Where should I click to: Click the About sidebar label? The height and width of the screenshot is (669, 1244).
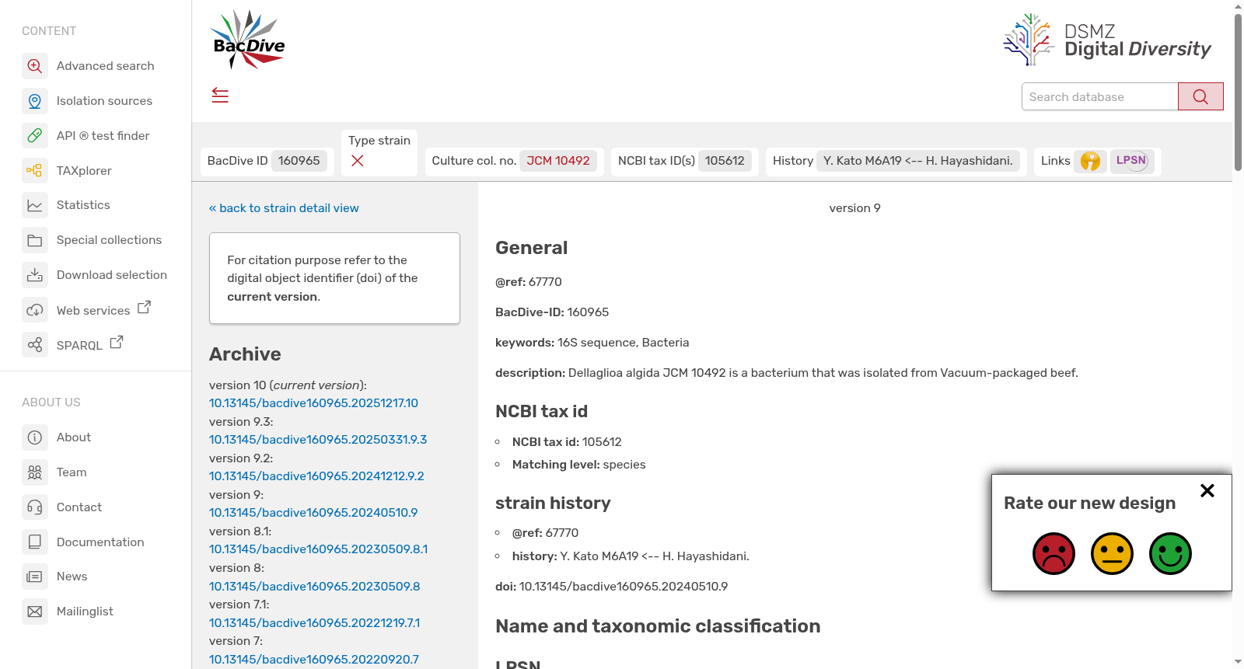(x=74, y=437)
